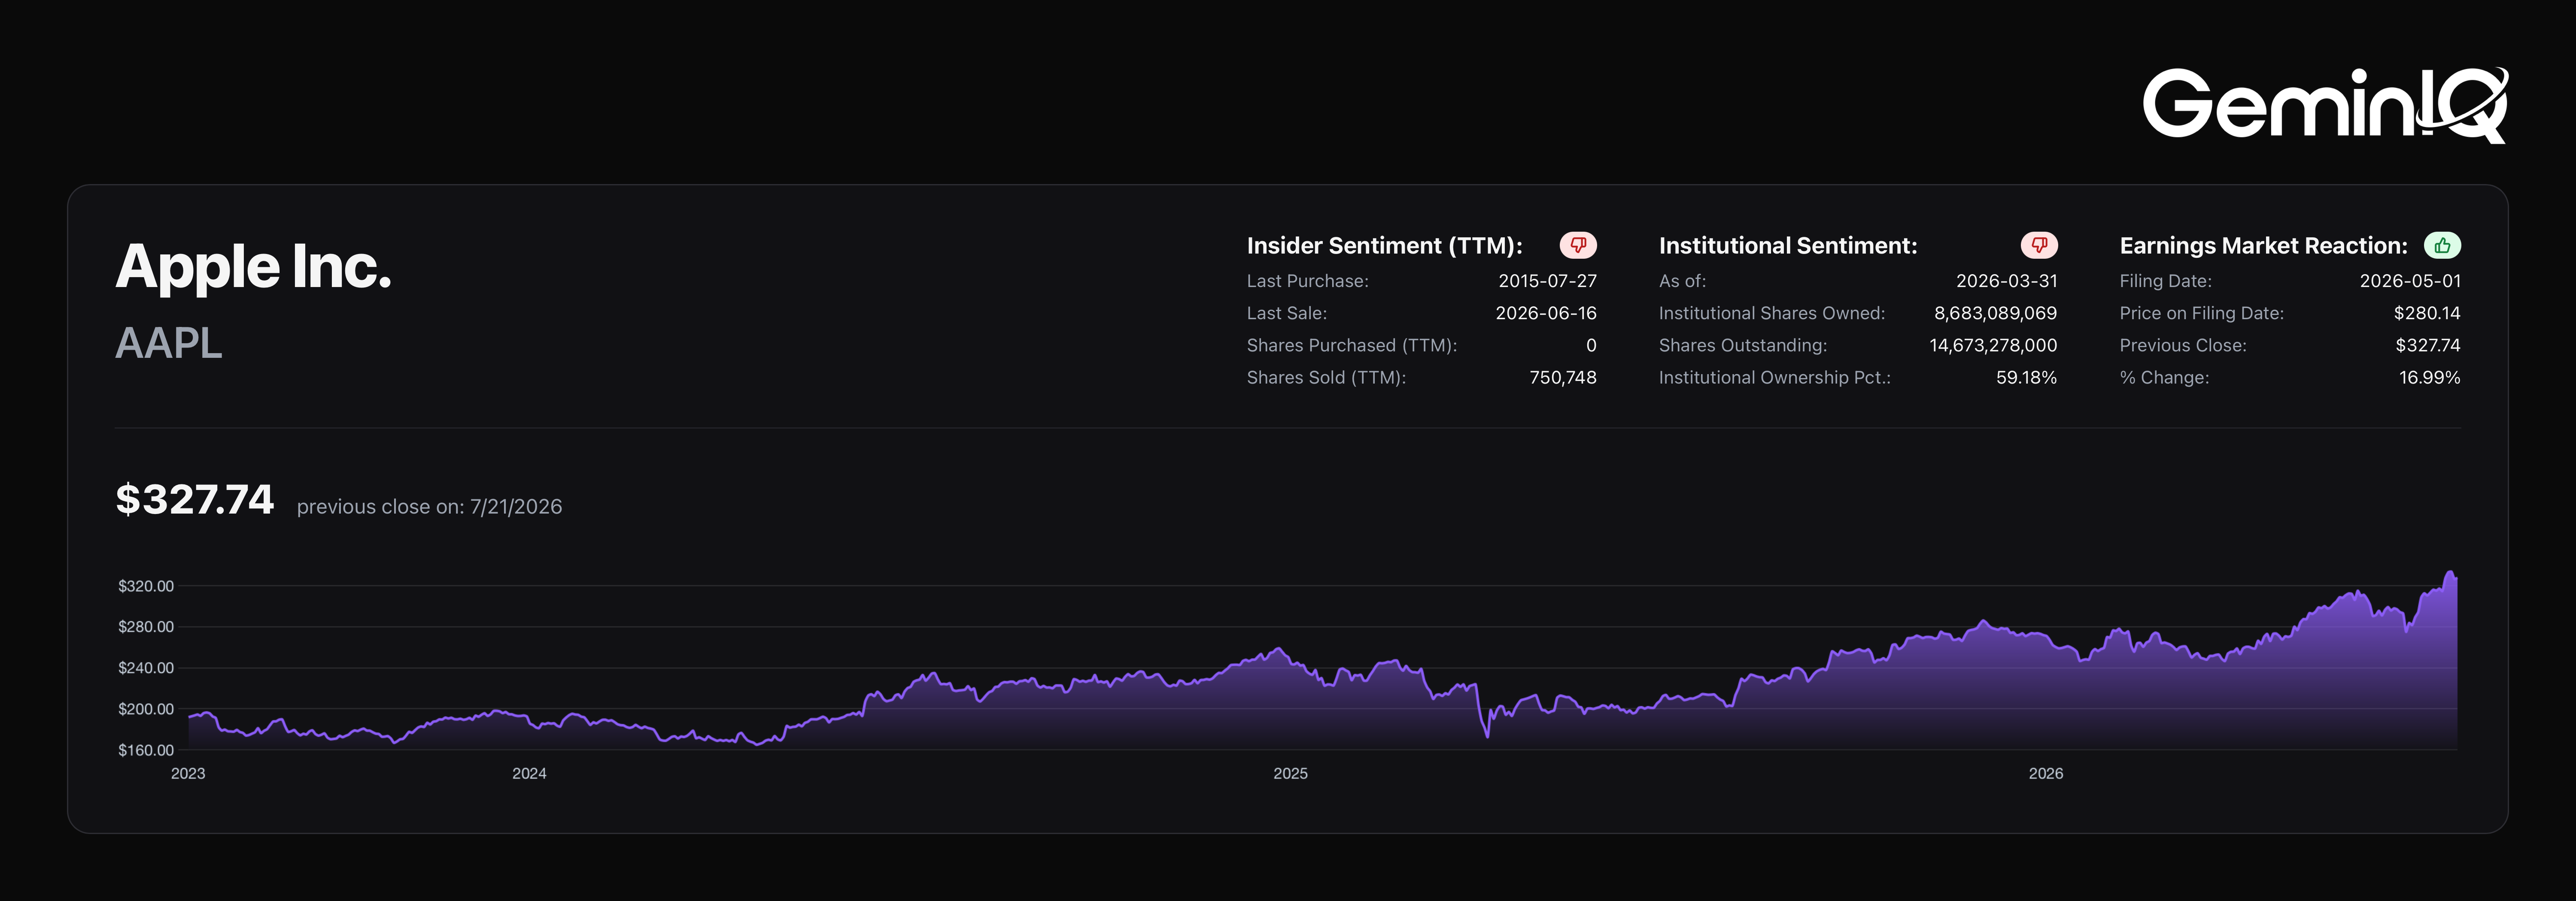The image size is (2576, 901).
Task: Click the Shares Outstanding label
Action: click(1743, 346)
